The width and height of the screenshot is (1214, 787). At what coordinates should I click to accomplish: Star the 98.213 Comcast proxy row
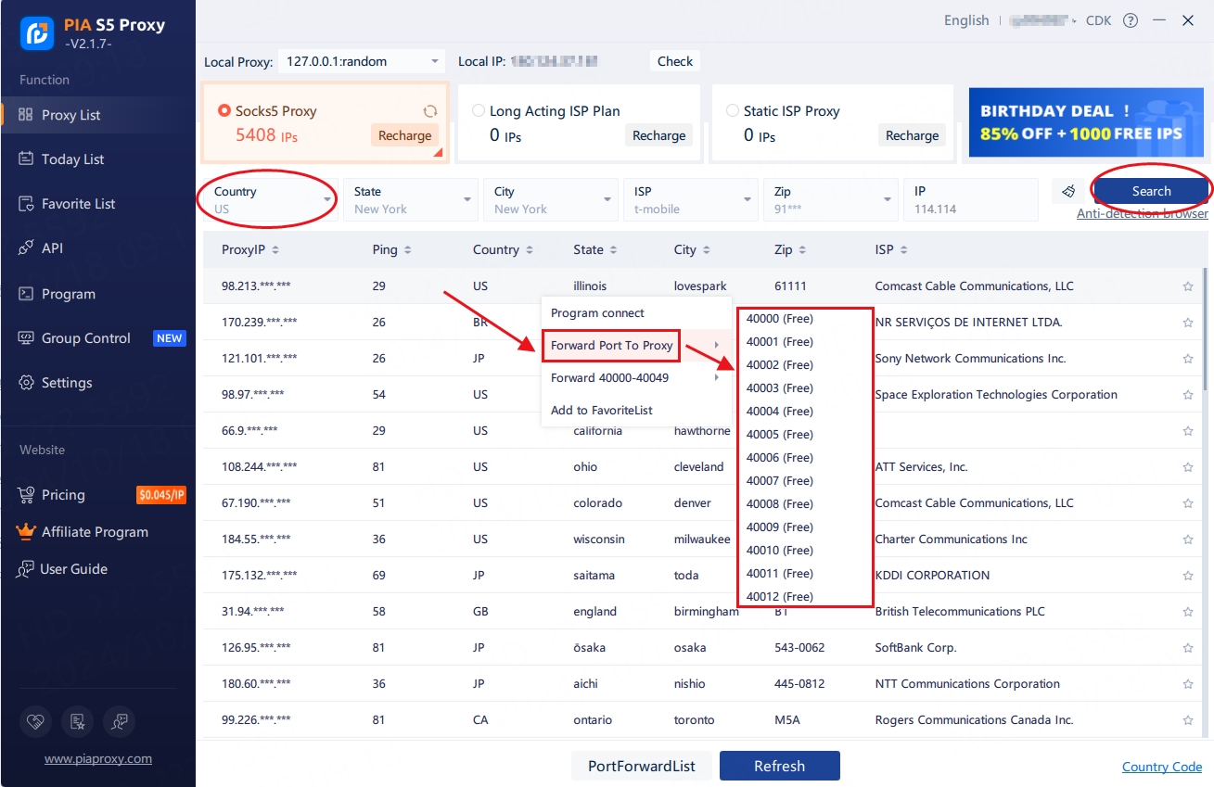pyautogui.click(x=1188, y=286)
